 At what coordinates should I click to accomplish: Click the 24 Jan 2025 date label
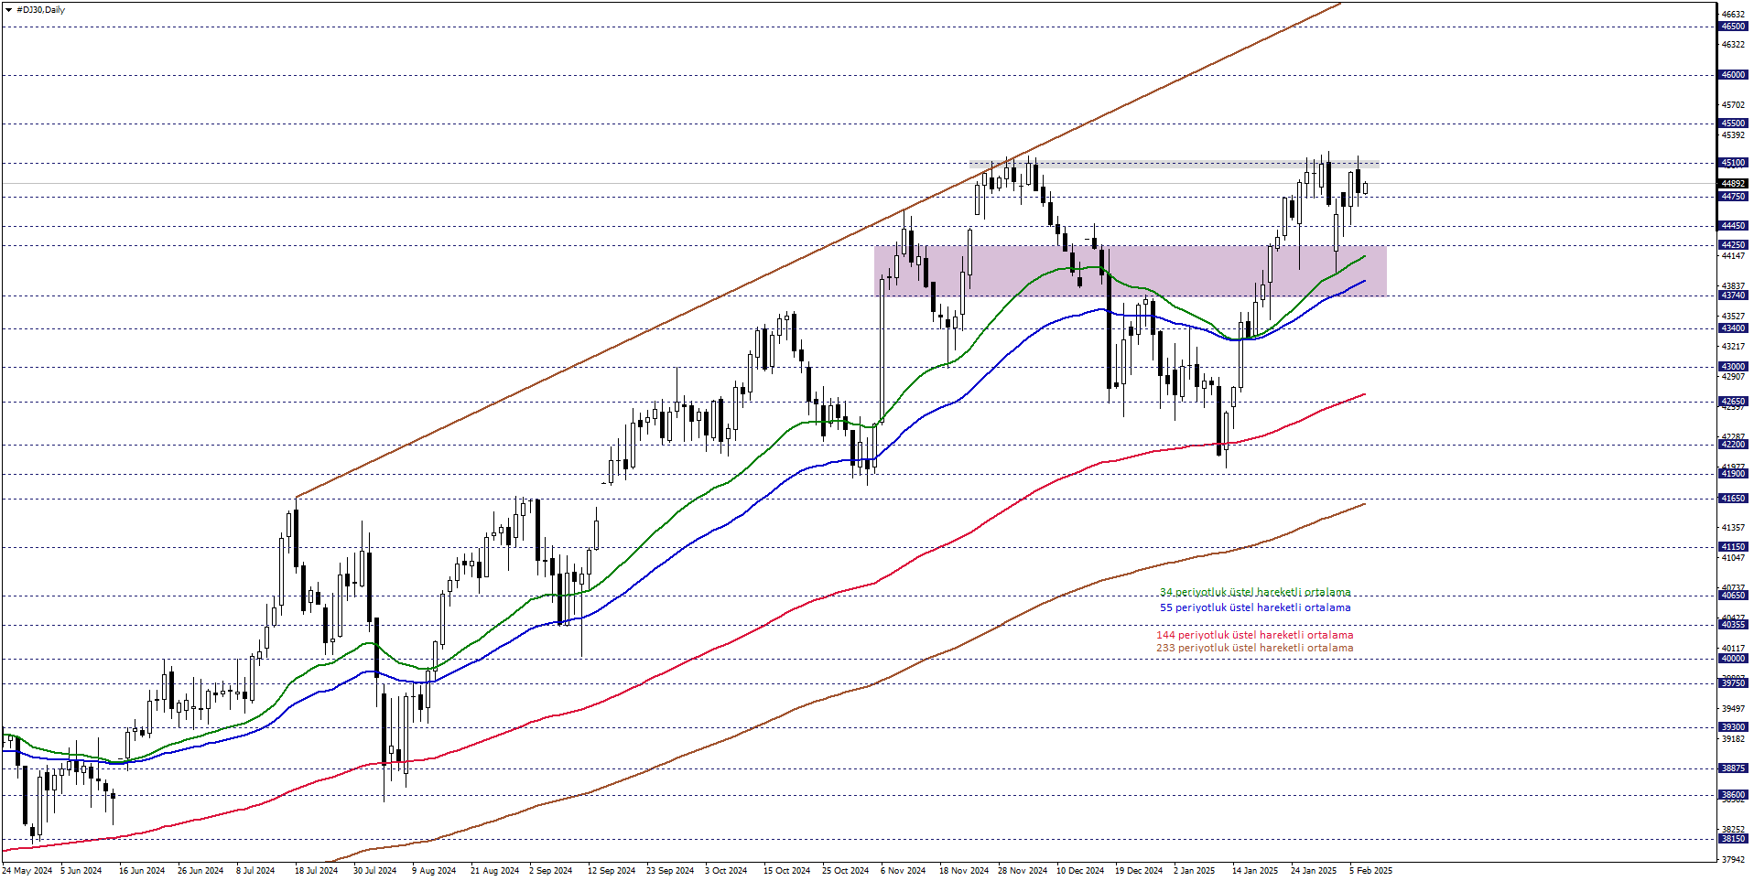coord(1314,871)
